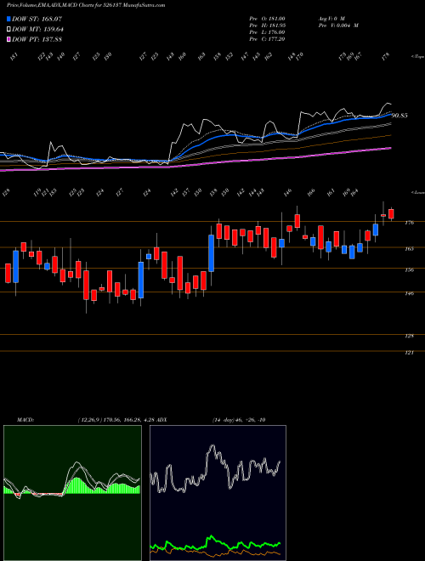Click the Avg V: 0 M value
Screen dimensions: 425x561
pos(331,19)
